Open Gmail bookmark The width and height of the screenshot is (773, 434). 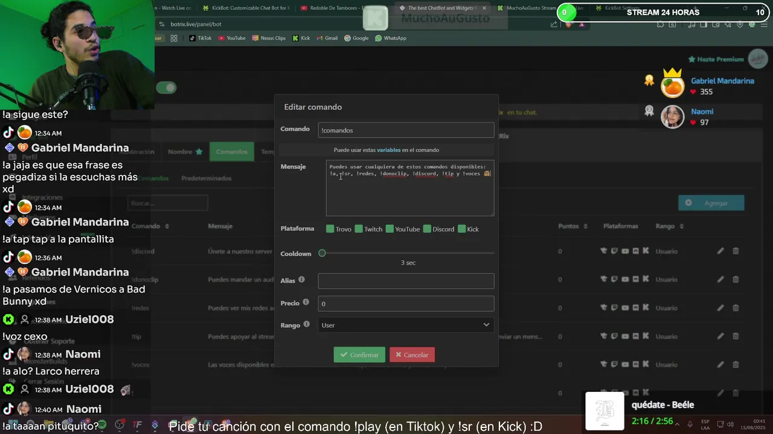327,38
